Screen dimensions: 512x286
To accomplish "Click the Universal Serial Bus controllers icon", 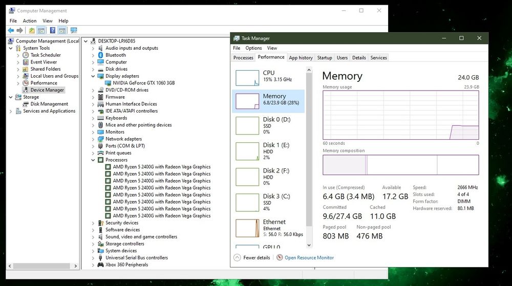I will (100, 258).
